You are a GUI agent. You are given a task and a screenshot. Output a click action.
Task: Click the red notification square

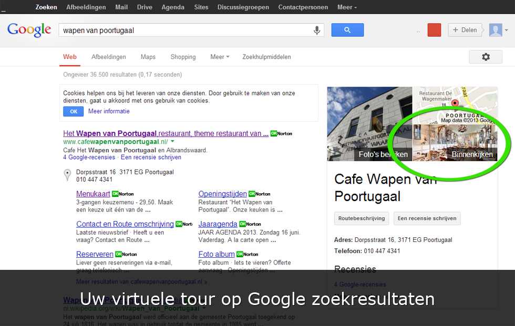pyautogui.click(x=434, y=30)
